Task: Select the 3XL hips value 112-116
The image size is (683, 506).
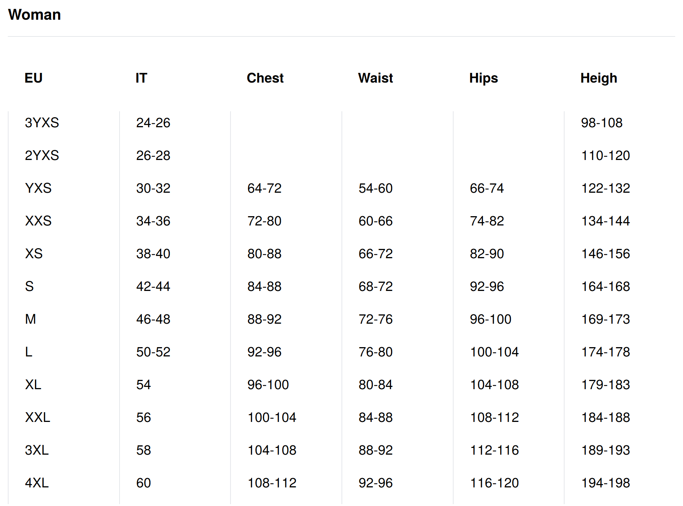Action: click(x=494, y=450)
